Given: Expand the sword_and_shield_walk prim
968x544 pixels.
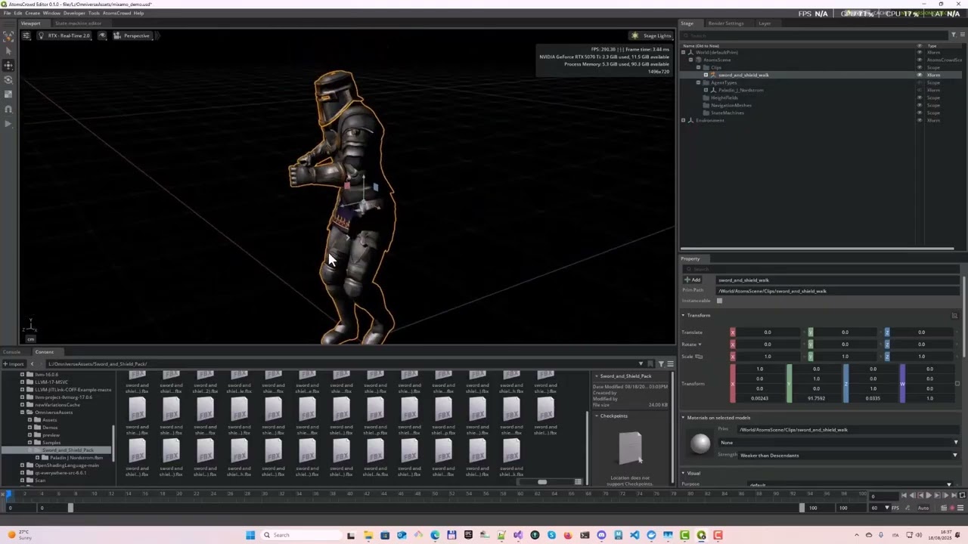Looking at the screenshot, I should tap(706, 75).
